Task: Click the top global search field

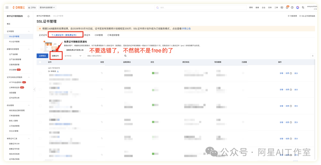Action: 200,7
